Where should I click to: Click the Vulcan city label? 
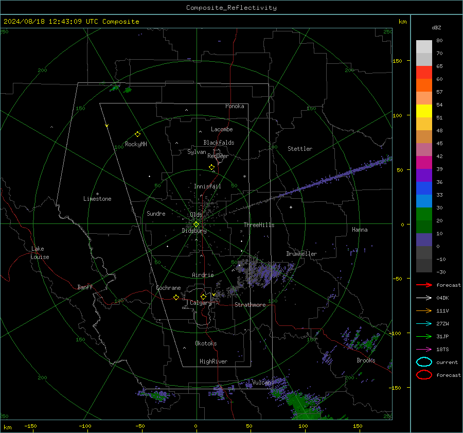(x=262, y=383)
